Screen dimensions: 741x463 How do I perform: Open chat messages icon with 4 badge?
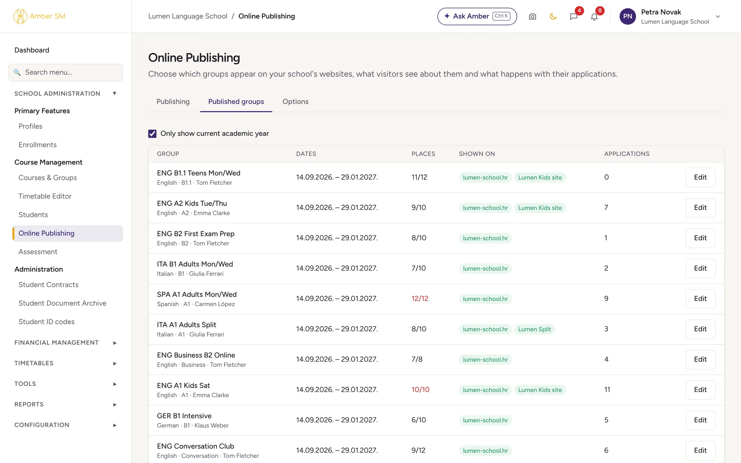574,16
